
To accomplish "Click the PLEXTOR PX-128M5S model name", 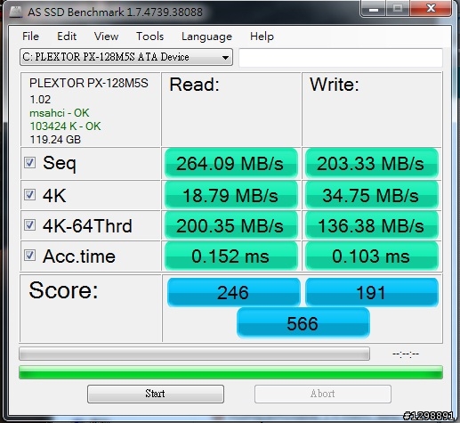I will pyautogui.click(x=89, y=83).
